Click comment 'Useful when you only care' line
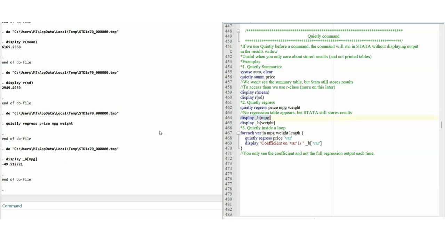Viewport: 445px width, 250px height. [x=306, y=57]
